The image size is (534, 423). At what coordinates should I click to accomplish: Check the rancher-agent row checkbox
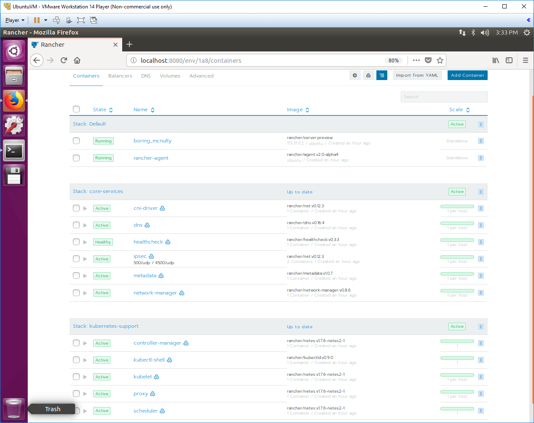76,158
